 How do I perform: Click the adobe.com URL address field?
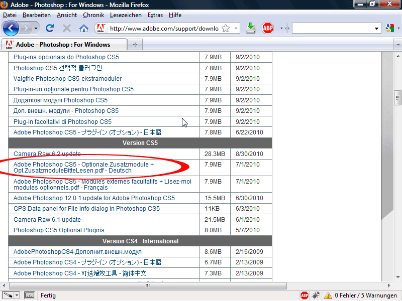(x=164, y=29)
